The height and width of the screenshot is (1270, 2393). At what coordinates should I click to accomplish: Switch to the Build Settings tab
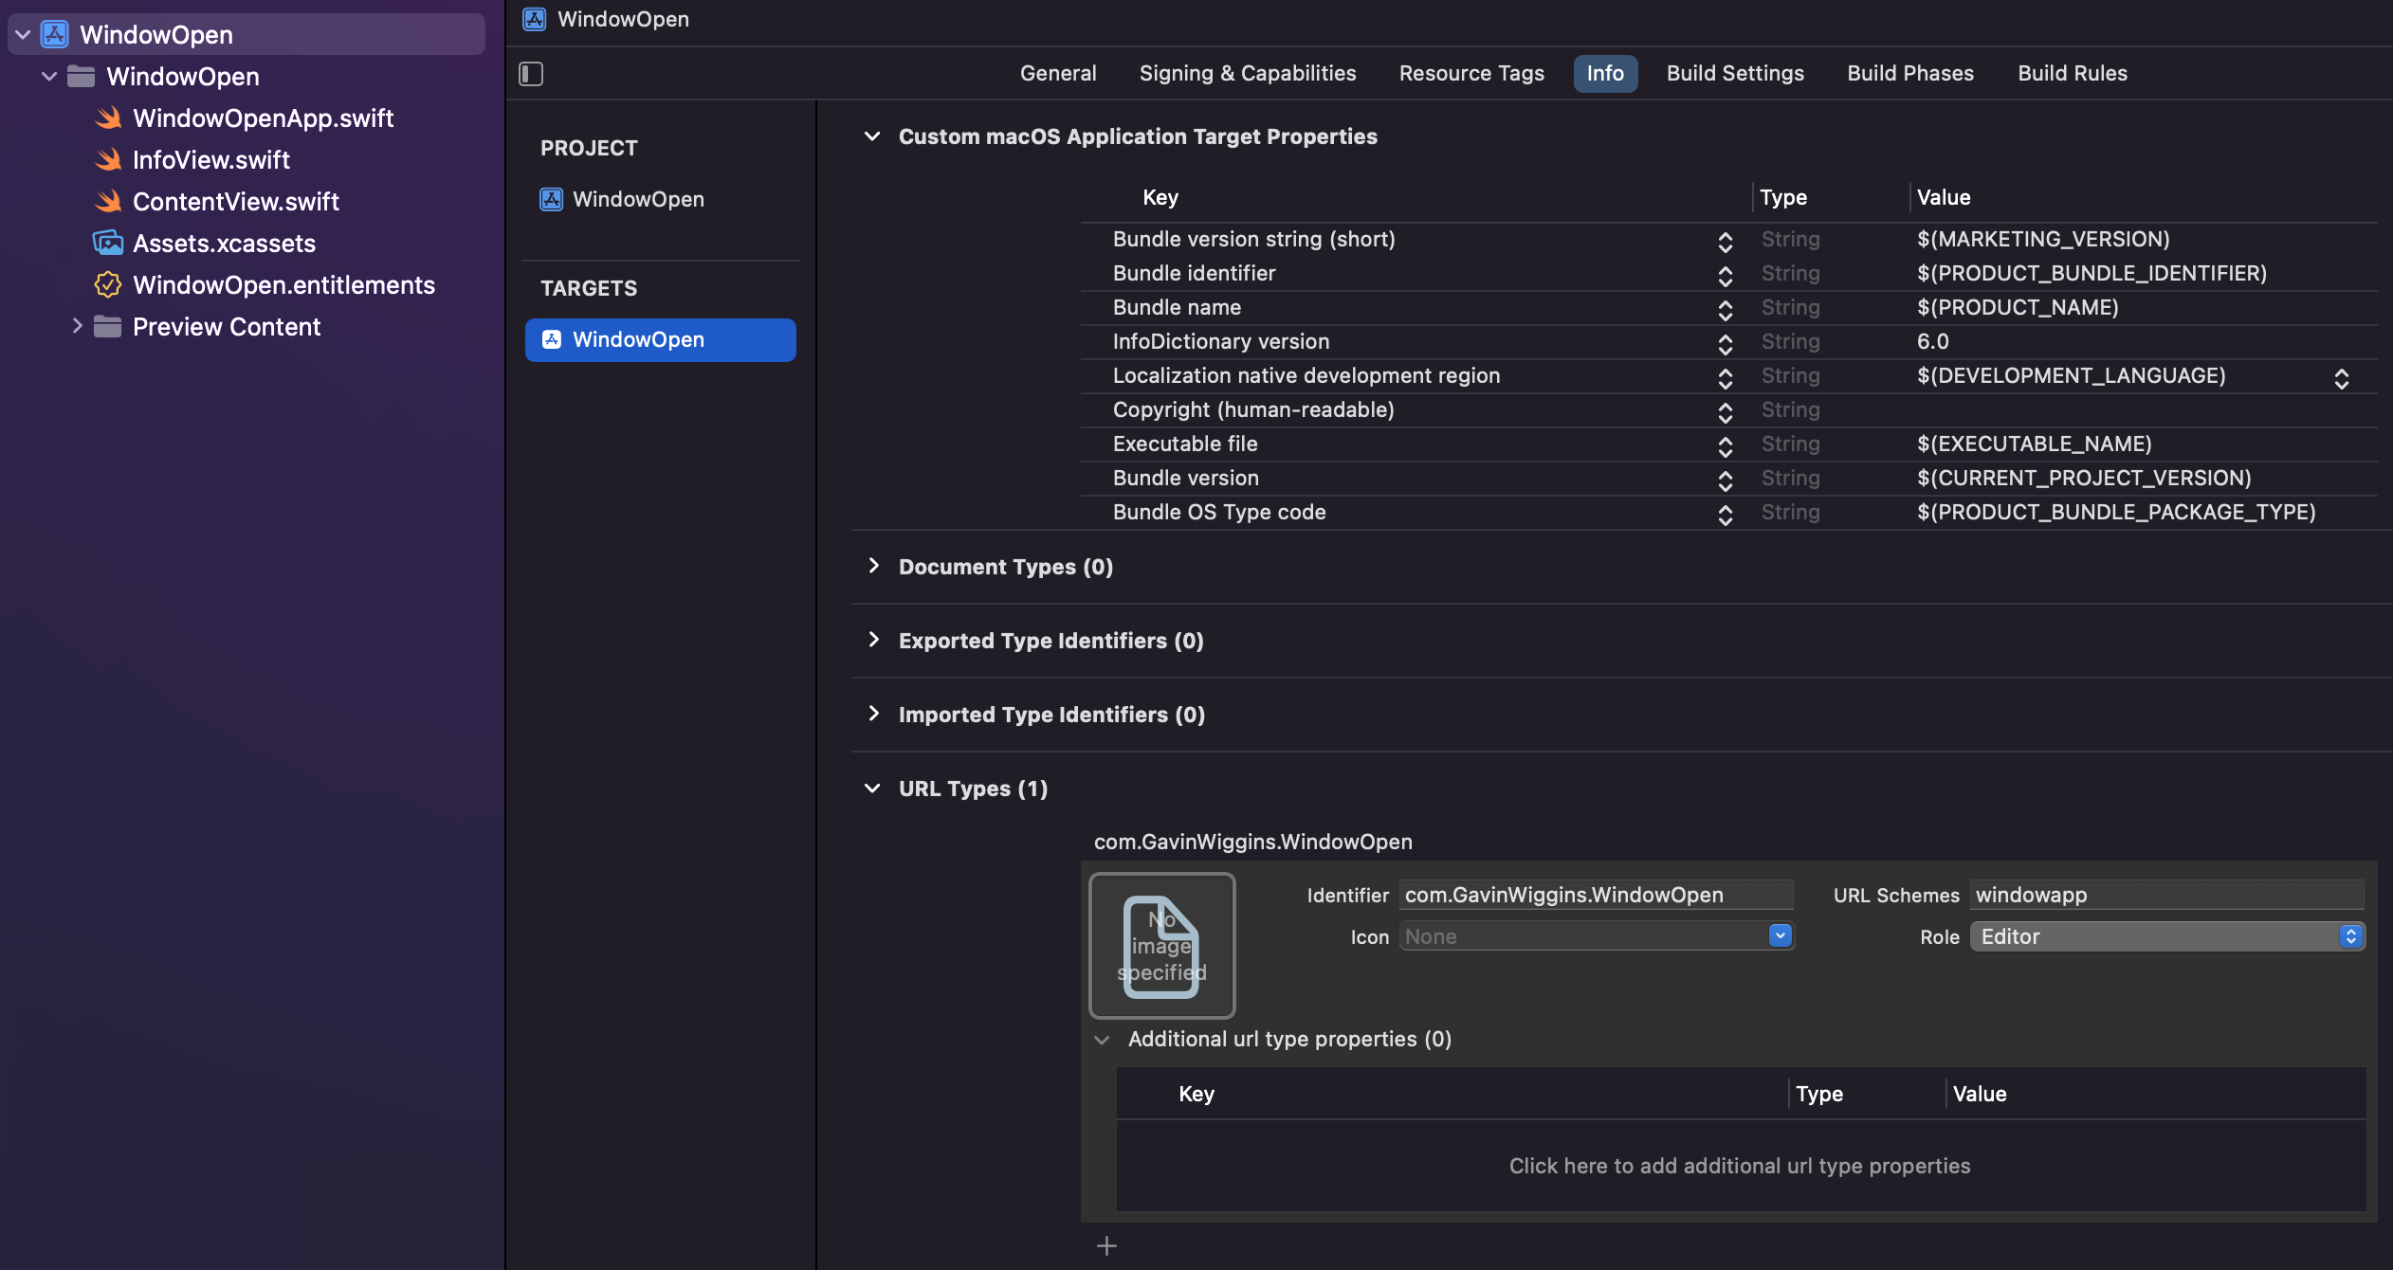[1735, 74]
